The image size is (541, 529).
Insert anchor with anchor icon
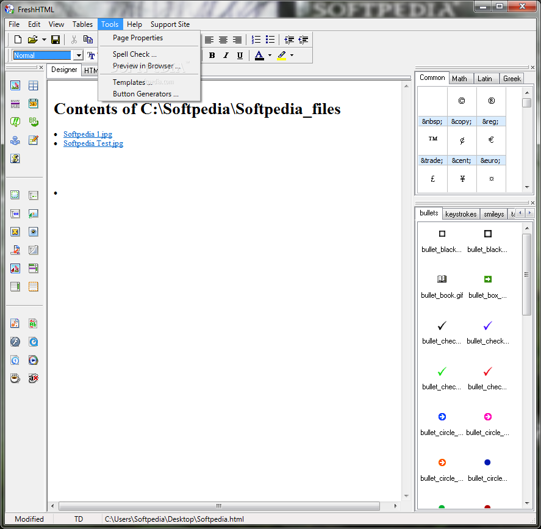[x=15, y=140]
